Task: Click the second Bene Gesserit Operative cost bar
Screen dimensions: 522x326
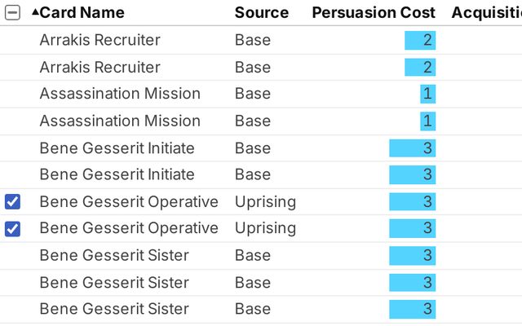Action: click(x=412, y=228)
